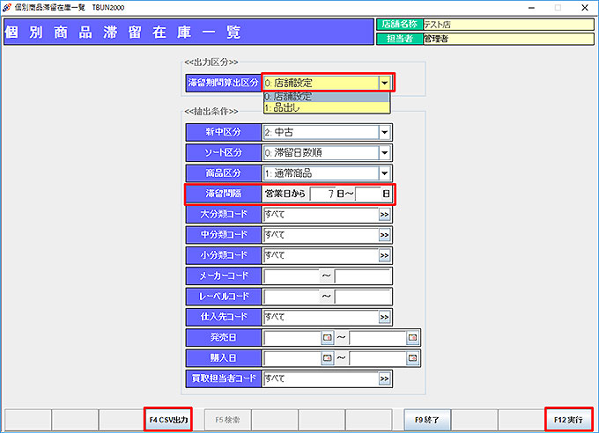
Task: Expand the 商品区分 dropdown
Action: 384,173
